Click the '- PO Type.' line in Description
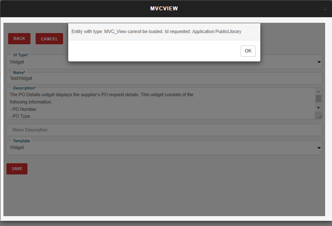Image resolution: width=332 pixels, height=226 pixels. (20, 116)
